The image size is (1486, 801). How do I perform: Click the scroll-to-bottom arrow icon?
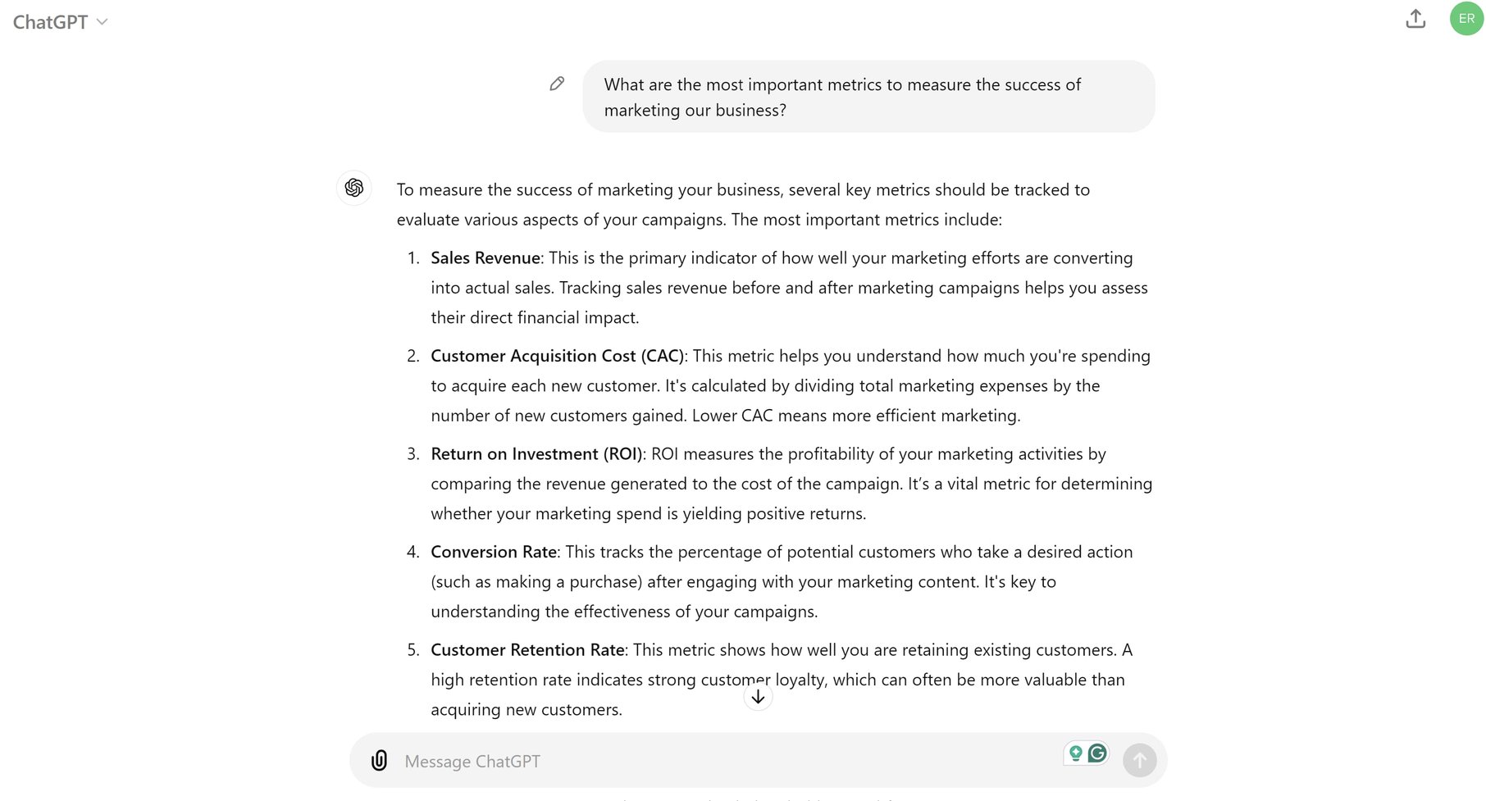pos(758,696)
